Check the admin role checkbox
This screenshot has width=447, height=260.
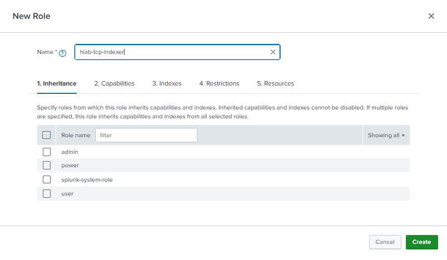pos(47,152)
